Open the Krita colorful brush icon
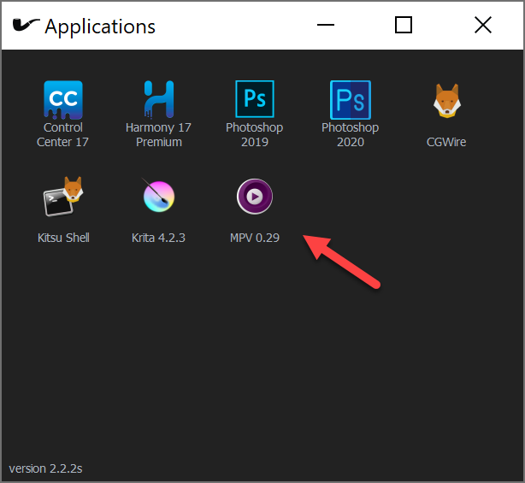Screen dimensions: 525x483 coord(158,196)
